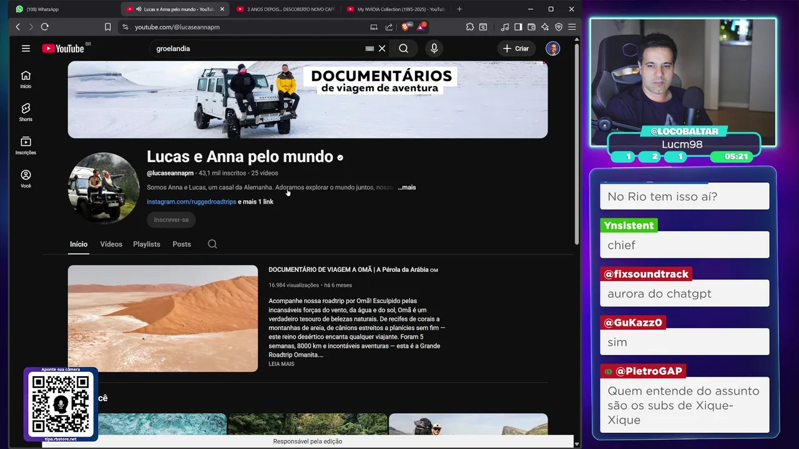Open a new browser tab
799x449 pixels.
(459, 9)
